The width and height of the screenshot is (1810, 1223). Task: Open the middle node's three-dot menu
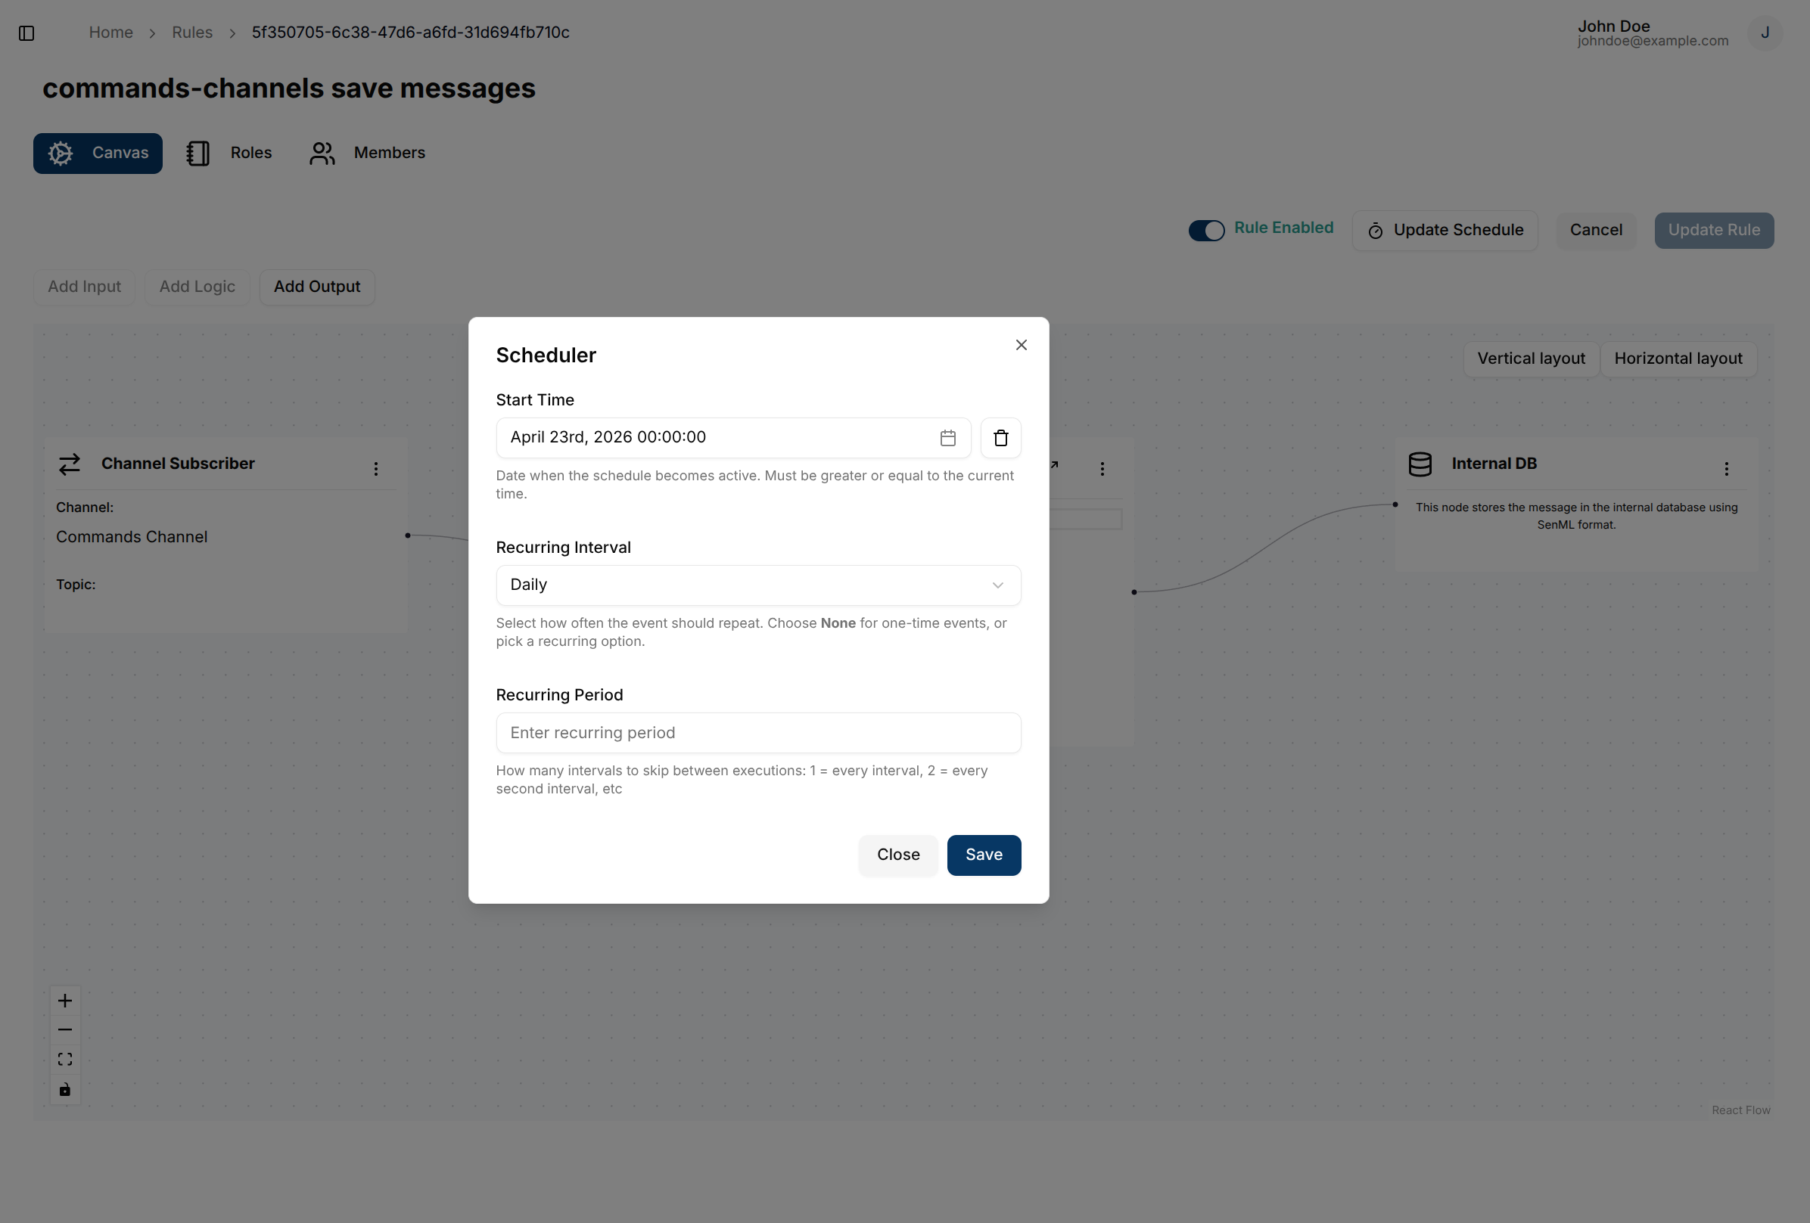tap(1101, 469)
